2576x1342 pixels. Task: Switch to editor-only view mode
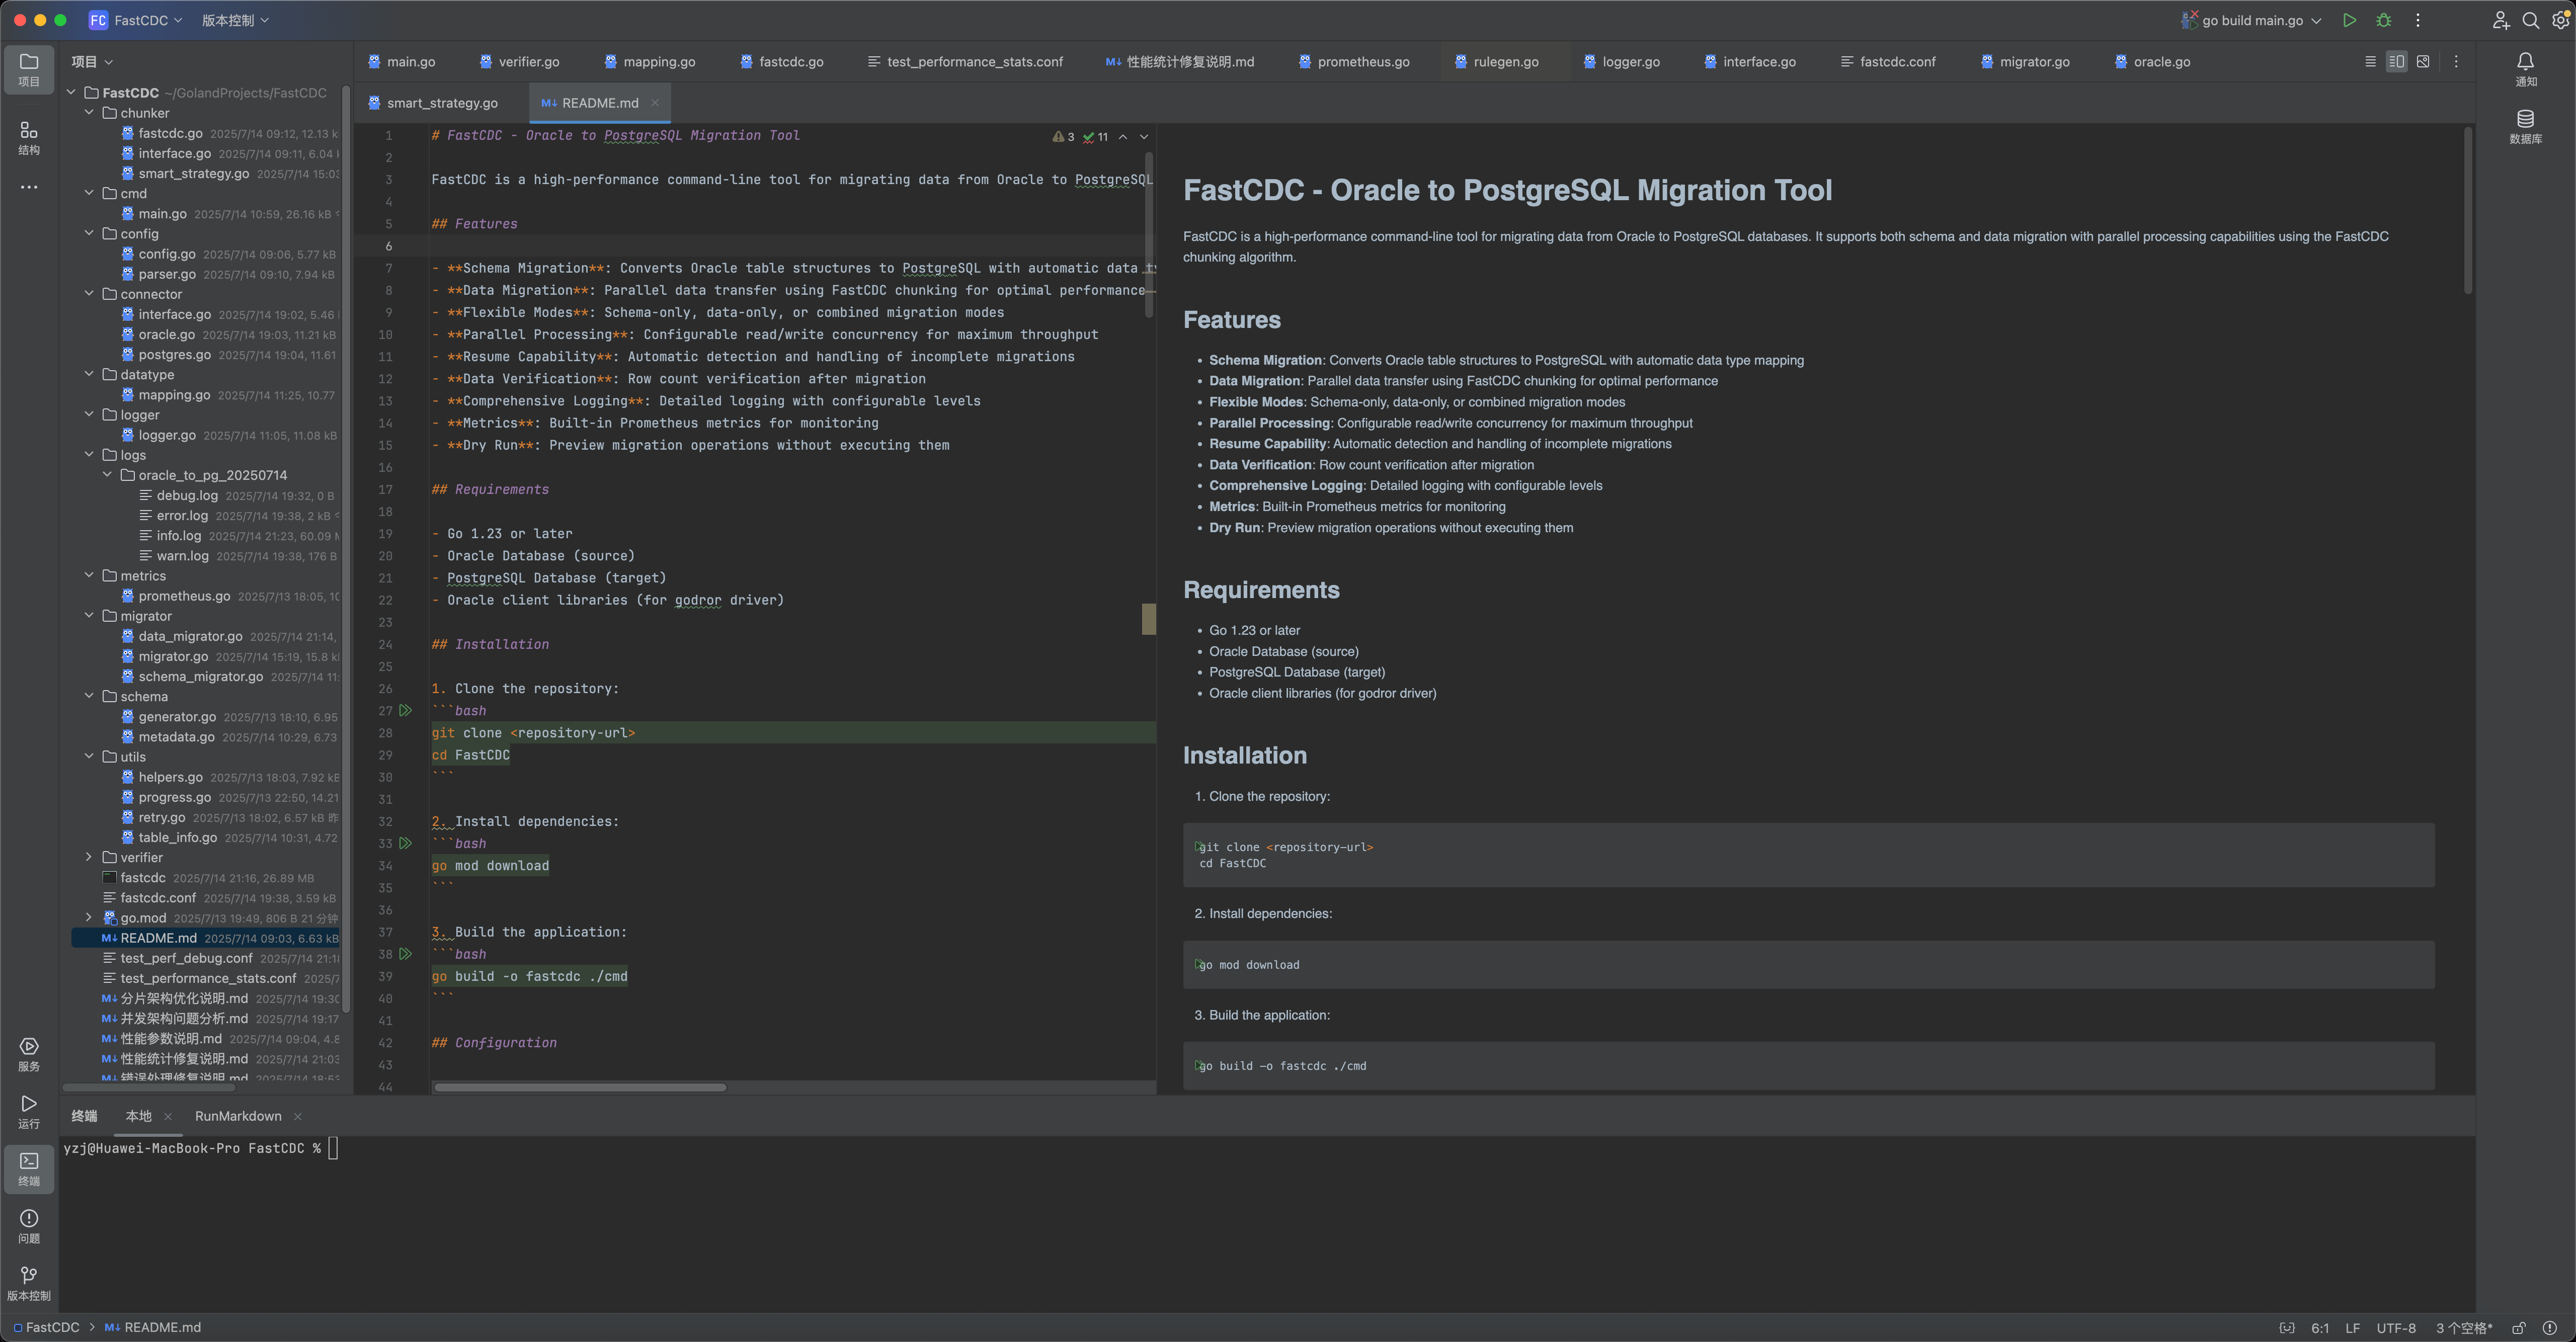coord(2370,62)
